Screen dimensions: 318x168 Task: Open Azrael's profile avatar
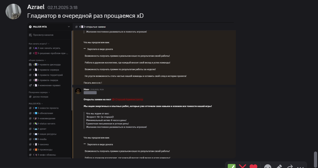tap(14, 12)
